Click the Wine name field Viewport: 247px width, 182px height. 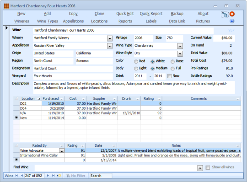coord(123,30)
